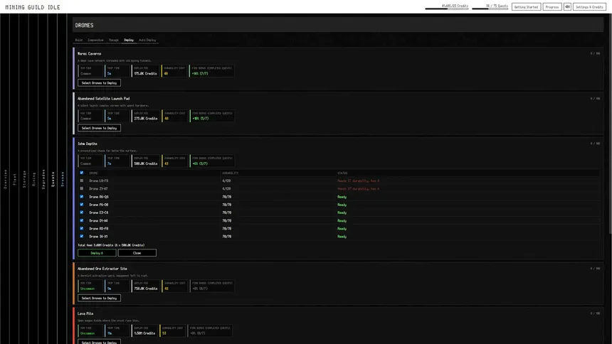
Task: Toggle the select-all drones header checkbox
Action: 82,173
